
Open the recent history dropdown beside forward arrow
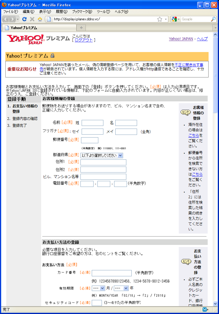pos(18,19)
